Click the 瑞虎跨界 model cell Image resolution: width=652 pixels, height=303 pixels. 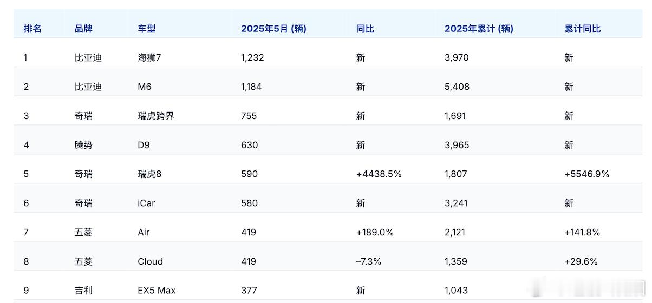(156, 116)
